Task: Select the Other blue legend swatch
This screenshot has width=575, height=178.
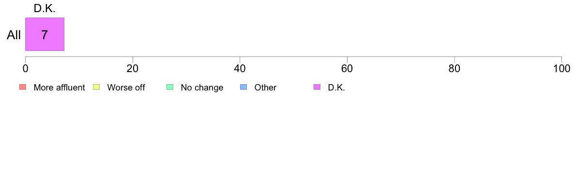Action: pyautogui.click(x=243, y=87)
